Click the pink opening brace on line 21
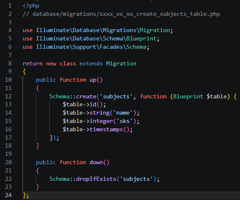 (x=38, y=171)
